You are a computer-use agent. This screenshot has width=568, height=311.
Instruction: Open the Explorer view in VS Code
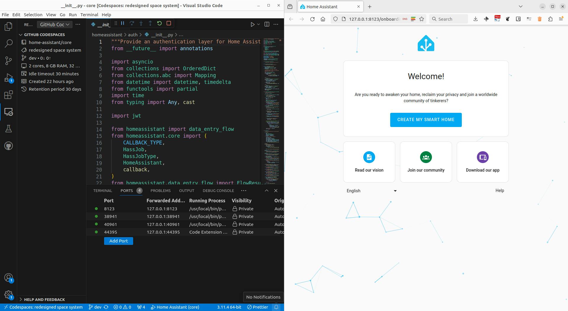click(9, 27)
